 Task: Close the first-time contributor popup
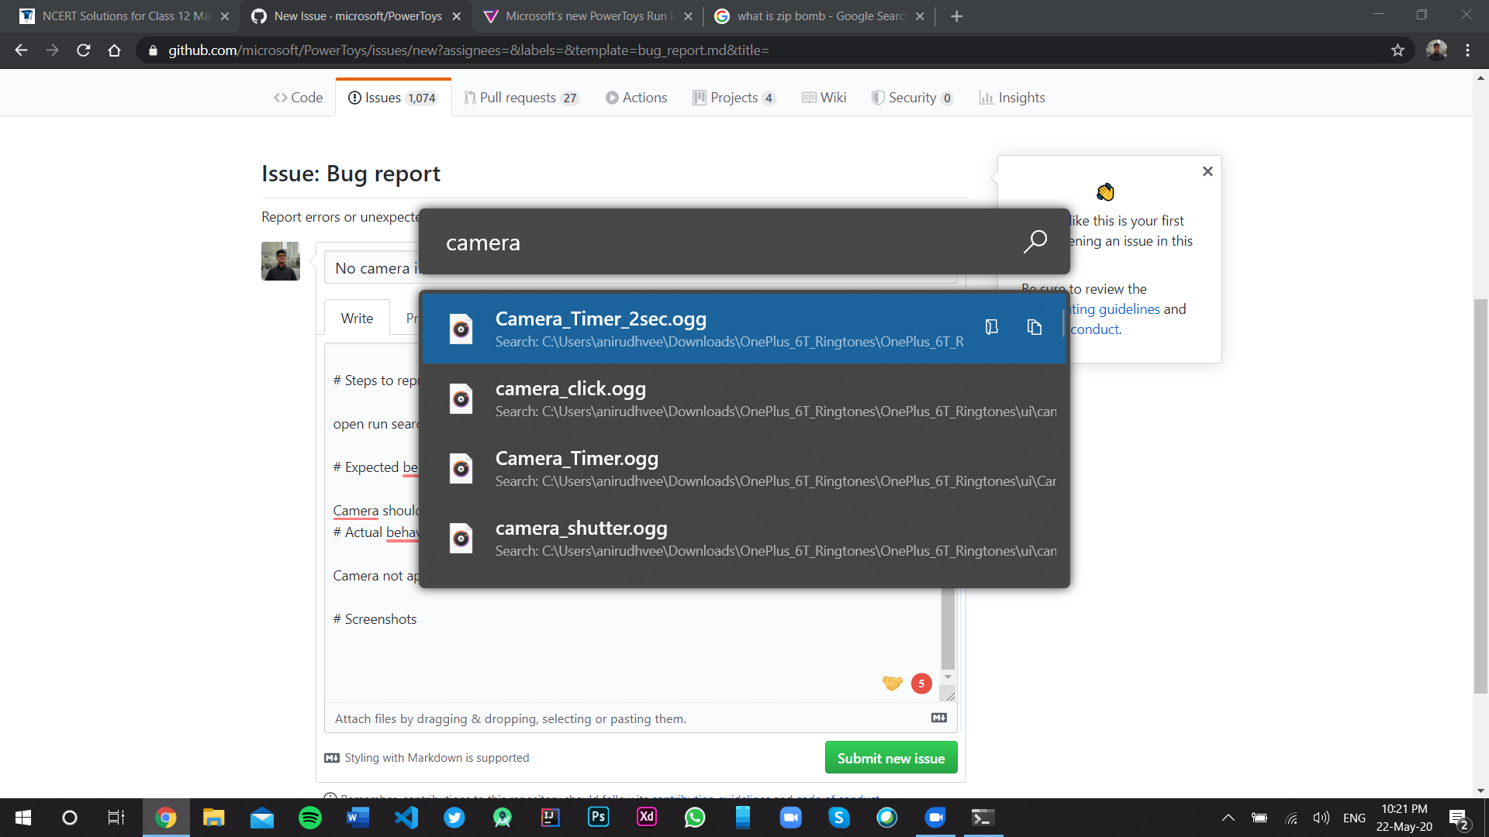click(1207, 171)
